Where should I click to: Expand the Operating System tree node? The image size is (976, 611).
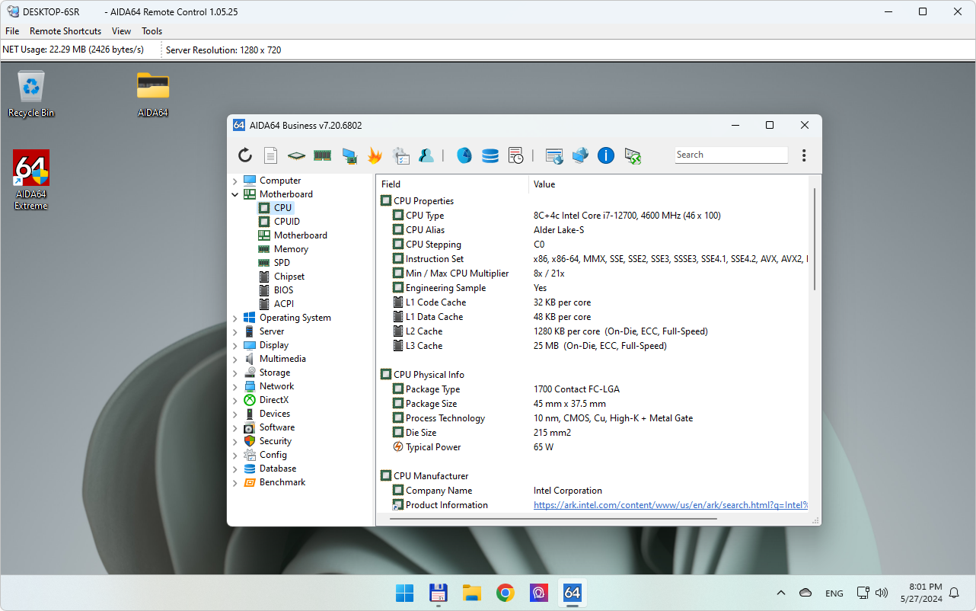[x=235, y=318]
